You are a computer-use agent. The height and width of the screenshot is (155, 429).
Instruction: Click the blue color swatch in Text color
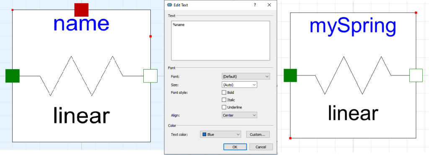tap(204, 134)
